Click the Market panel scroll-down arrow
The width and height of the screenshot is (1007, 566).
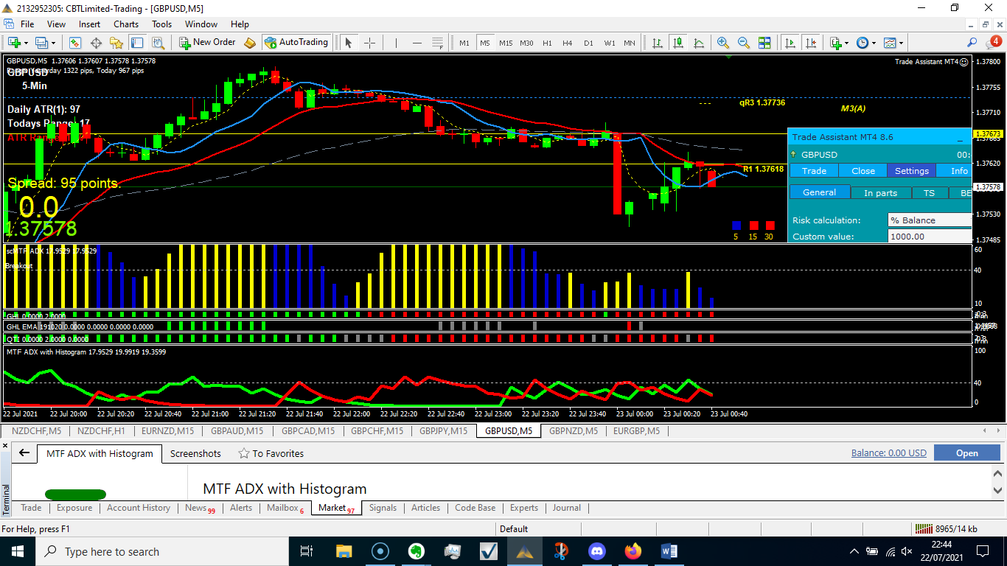(998, 490)
